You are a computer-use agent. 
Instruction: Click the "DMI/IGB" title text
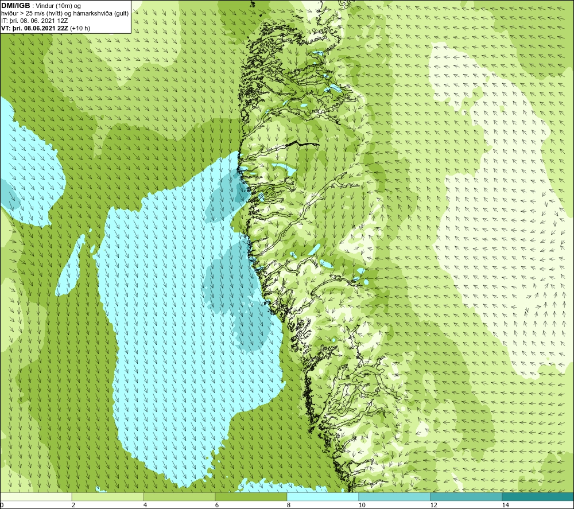click(x=15, y=6)
